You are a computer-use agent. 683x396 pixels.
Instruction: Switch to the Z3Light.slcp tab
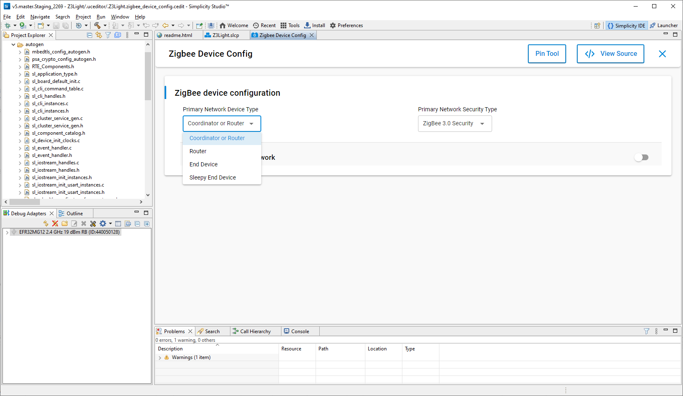225,35
